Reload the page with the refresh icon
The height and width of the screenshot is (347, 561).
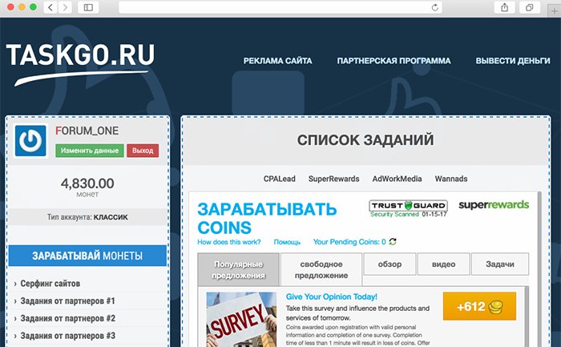point(434,7)
